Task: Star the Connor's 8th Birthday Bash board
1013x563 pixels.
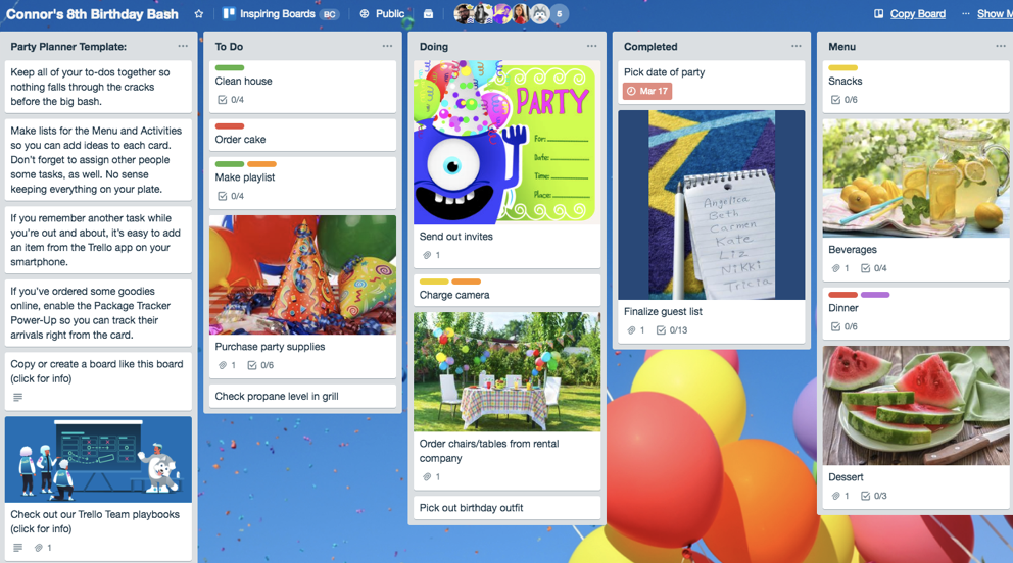Action: pyautogui.click(x=199, y=14)
